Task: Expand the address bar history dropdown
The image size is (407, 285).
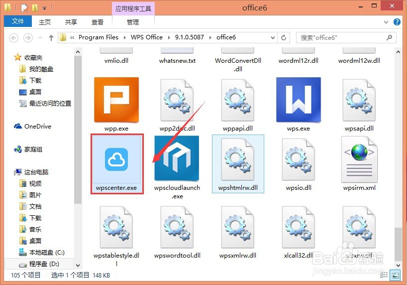Action: click(x=273, y=38)
